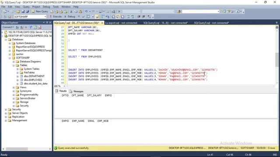Click the Object Explorer horizontal scrollbar thumb
The height and width of the screenshot is (157, 280).
(x=17, y=149)
